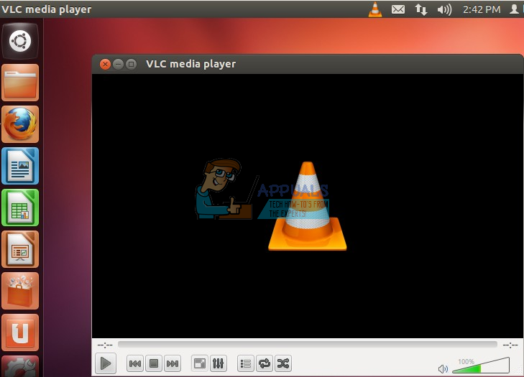Image resolution: width=524 pixels, height=377 pixels.
Task: Toggle shuffle random playback
Action: [283, 364]
